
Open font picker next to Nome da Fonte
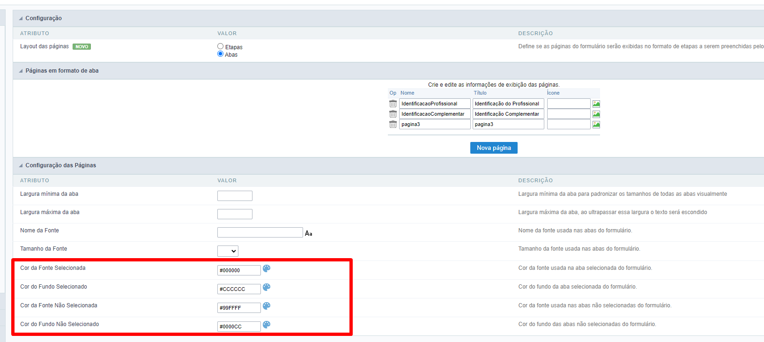click(308, 233)
